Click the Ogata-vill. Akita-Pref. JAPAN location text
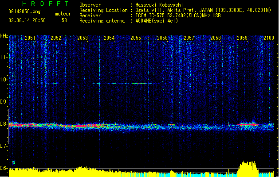The height and width of the screenshot is (177, 279). point(174,10)
